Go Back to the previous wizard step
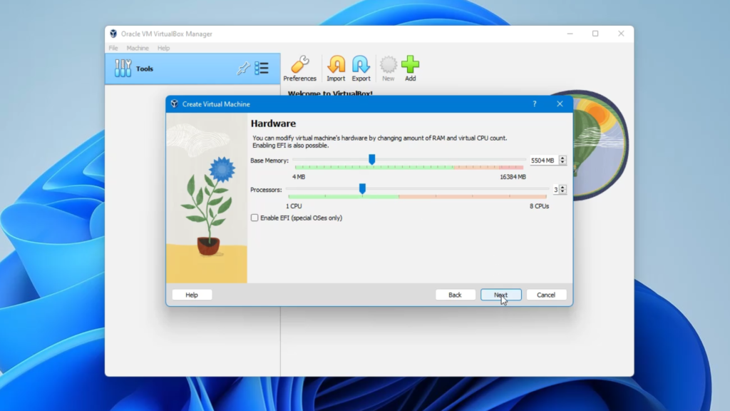 click(455, 295)
